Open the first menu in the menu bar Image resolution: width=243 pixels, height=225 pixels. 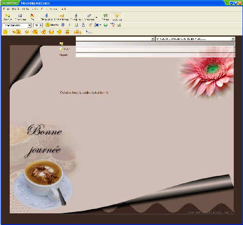[x=6, y=9]
